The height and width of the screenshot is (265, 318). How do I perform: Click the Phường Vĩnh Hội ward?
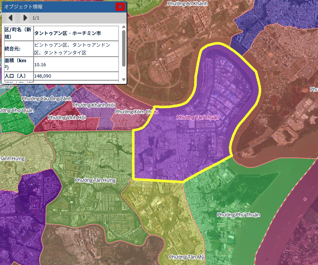pos(67,118)
